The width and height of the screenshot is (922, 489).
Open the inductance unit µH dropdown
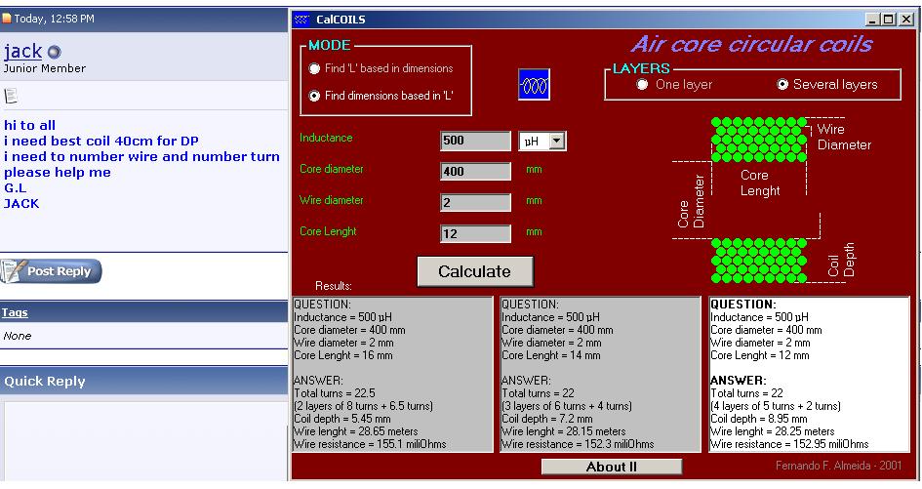pos(556,142)
